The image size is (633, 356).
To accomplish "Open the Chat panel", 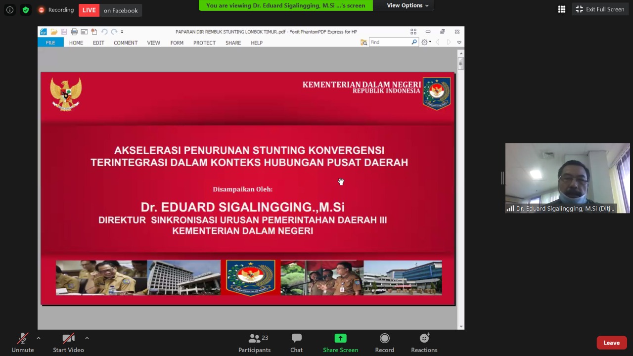I will click(296, 343).
